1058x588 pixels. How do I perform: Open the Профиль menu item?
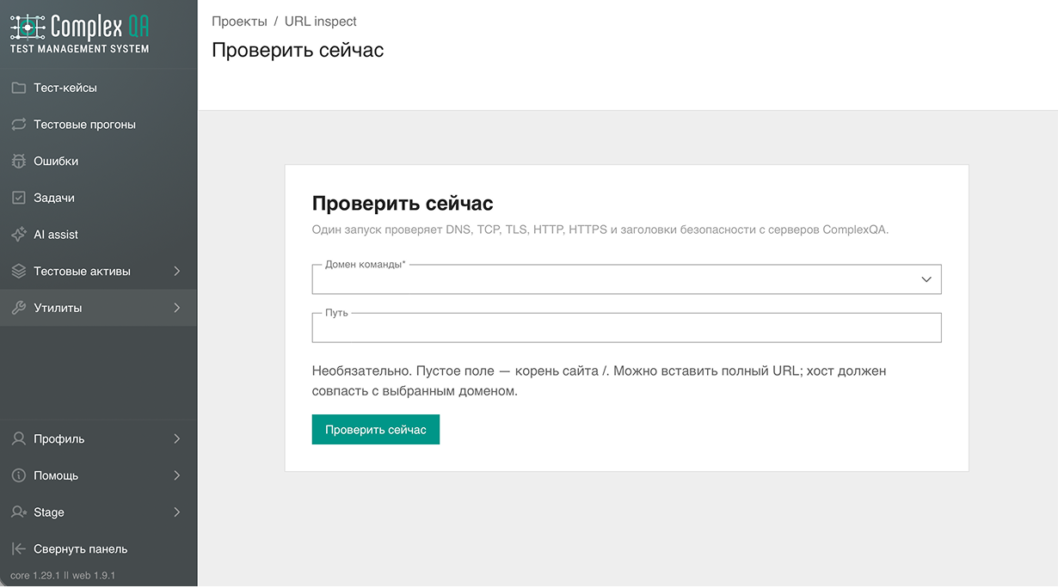pos(99,438)
